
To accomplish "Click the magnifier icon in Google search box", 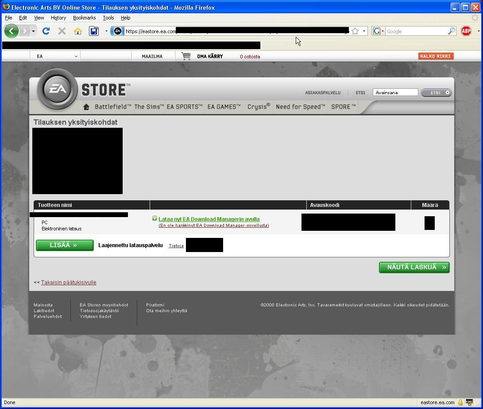I will click(x=451, y=31).
